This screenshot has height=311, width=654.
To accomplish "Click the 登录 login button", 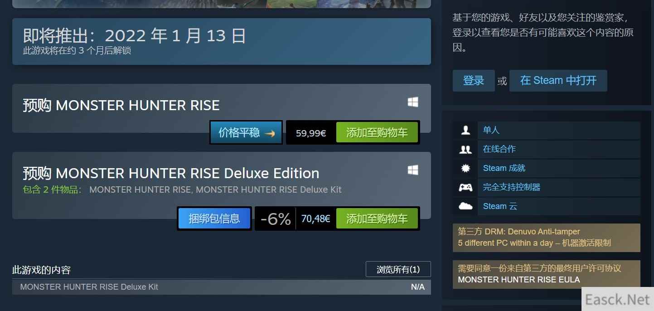I will coord(474,81).
